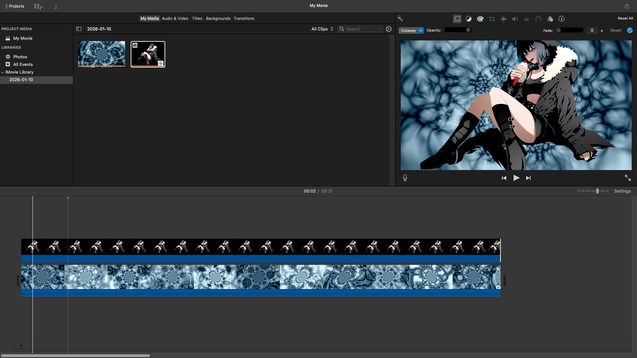Image resolution: width=637 pixels, height=358 pixels.
Task: Open the Stabilization camera icon
Action: [504, 19]
